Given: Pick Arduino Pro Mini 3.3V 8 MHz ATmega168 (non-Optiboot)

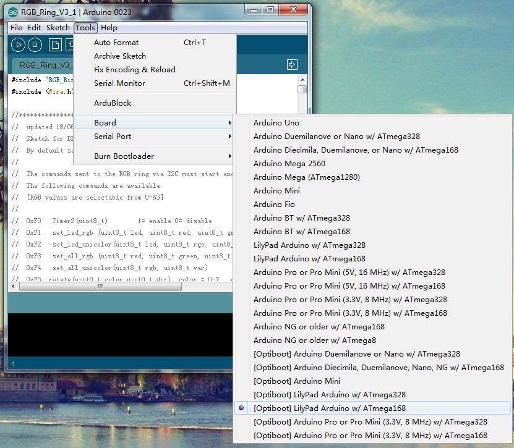Looking at the screenshot, I should (x=372, y=313).
